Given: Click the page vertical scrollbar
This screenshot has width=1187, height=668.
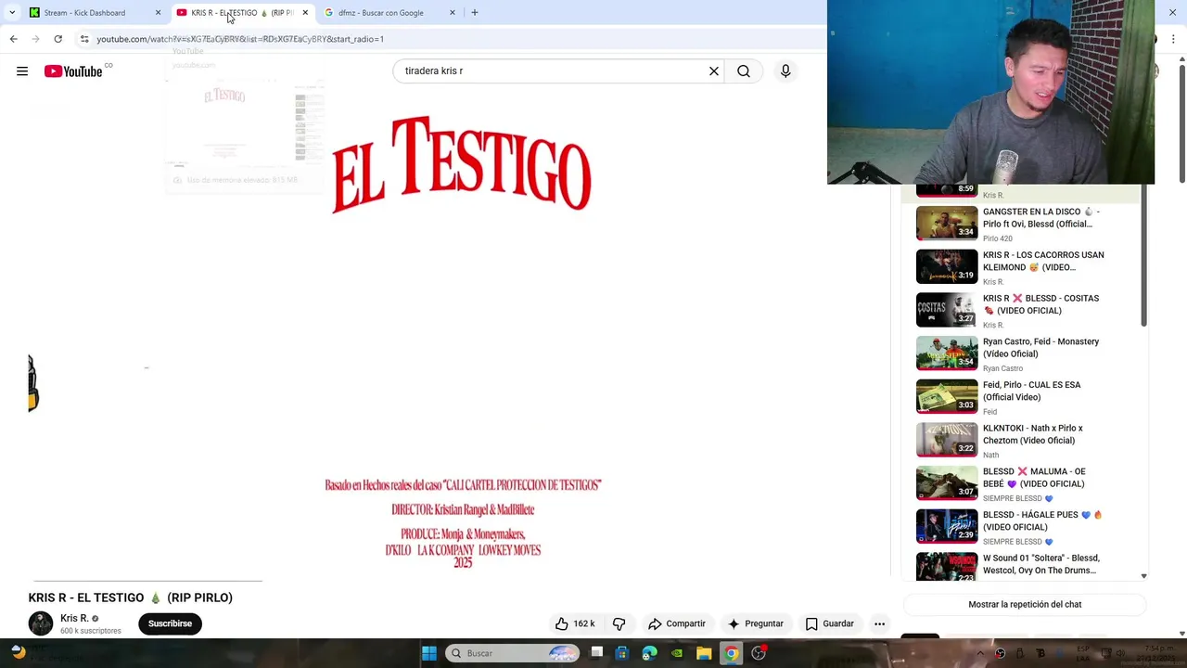Looking at the screenshot, I should pyautogui.click(x=1181, y=125).
